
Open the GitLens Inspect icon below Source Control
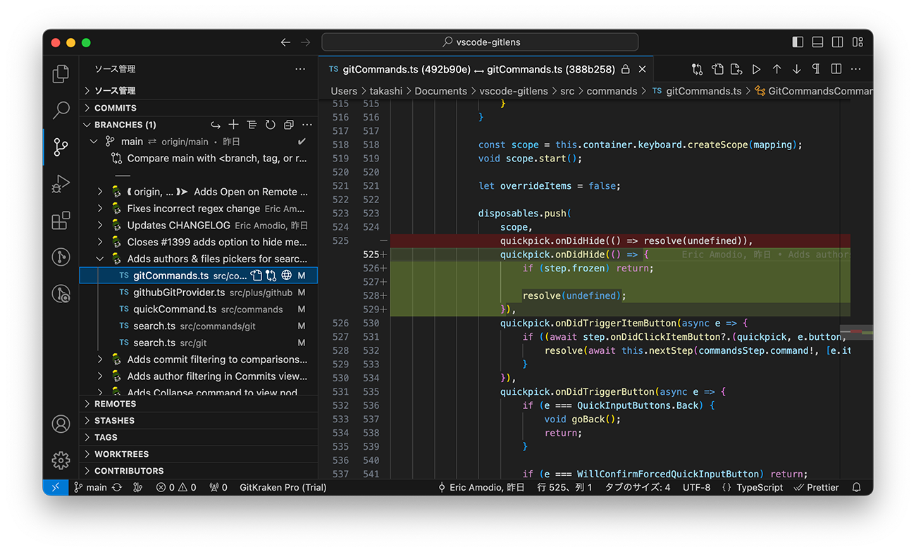point(61,294)
